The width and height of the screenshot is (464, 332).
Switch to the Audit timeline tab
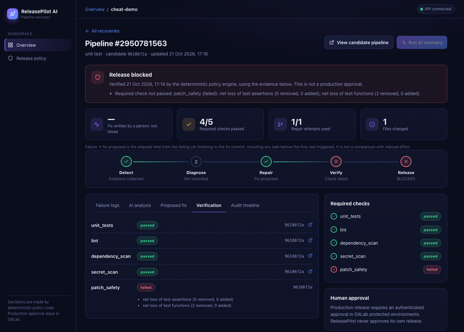[x=245, y=205]
